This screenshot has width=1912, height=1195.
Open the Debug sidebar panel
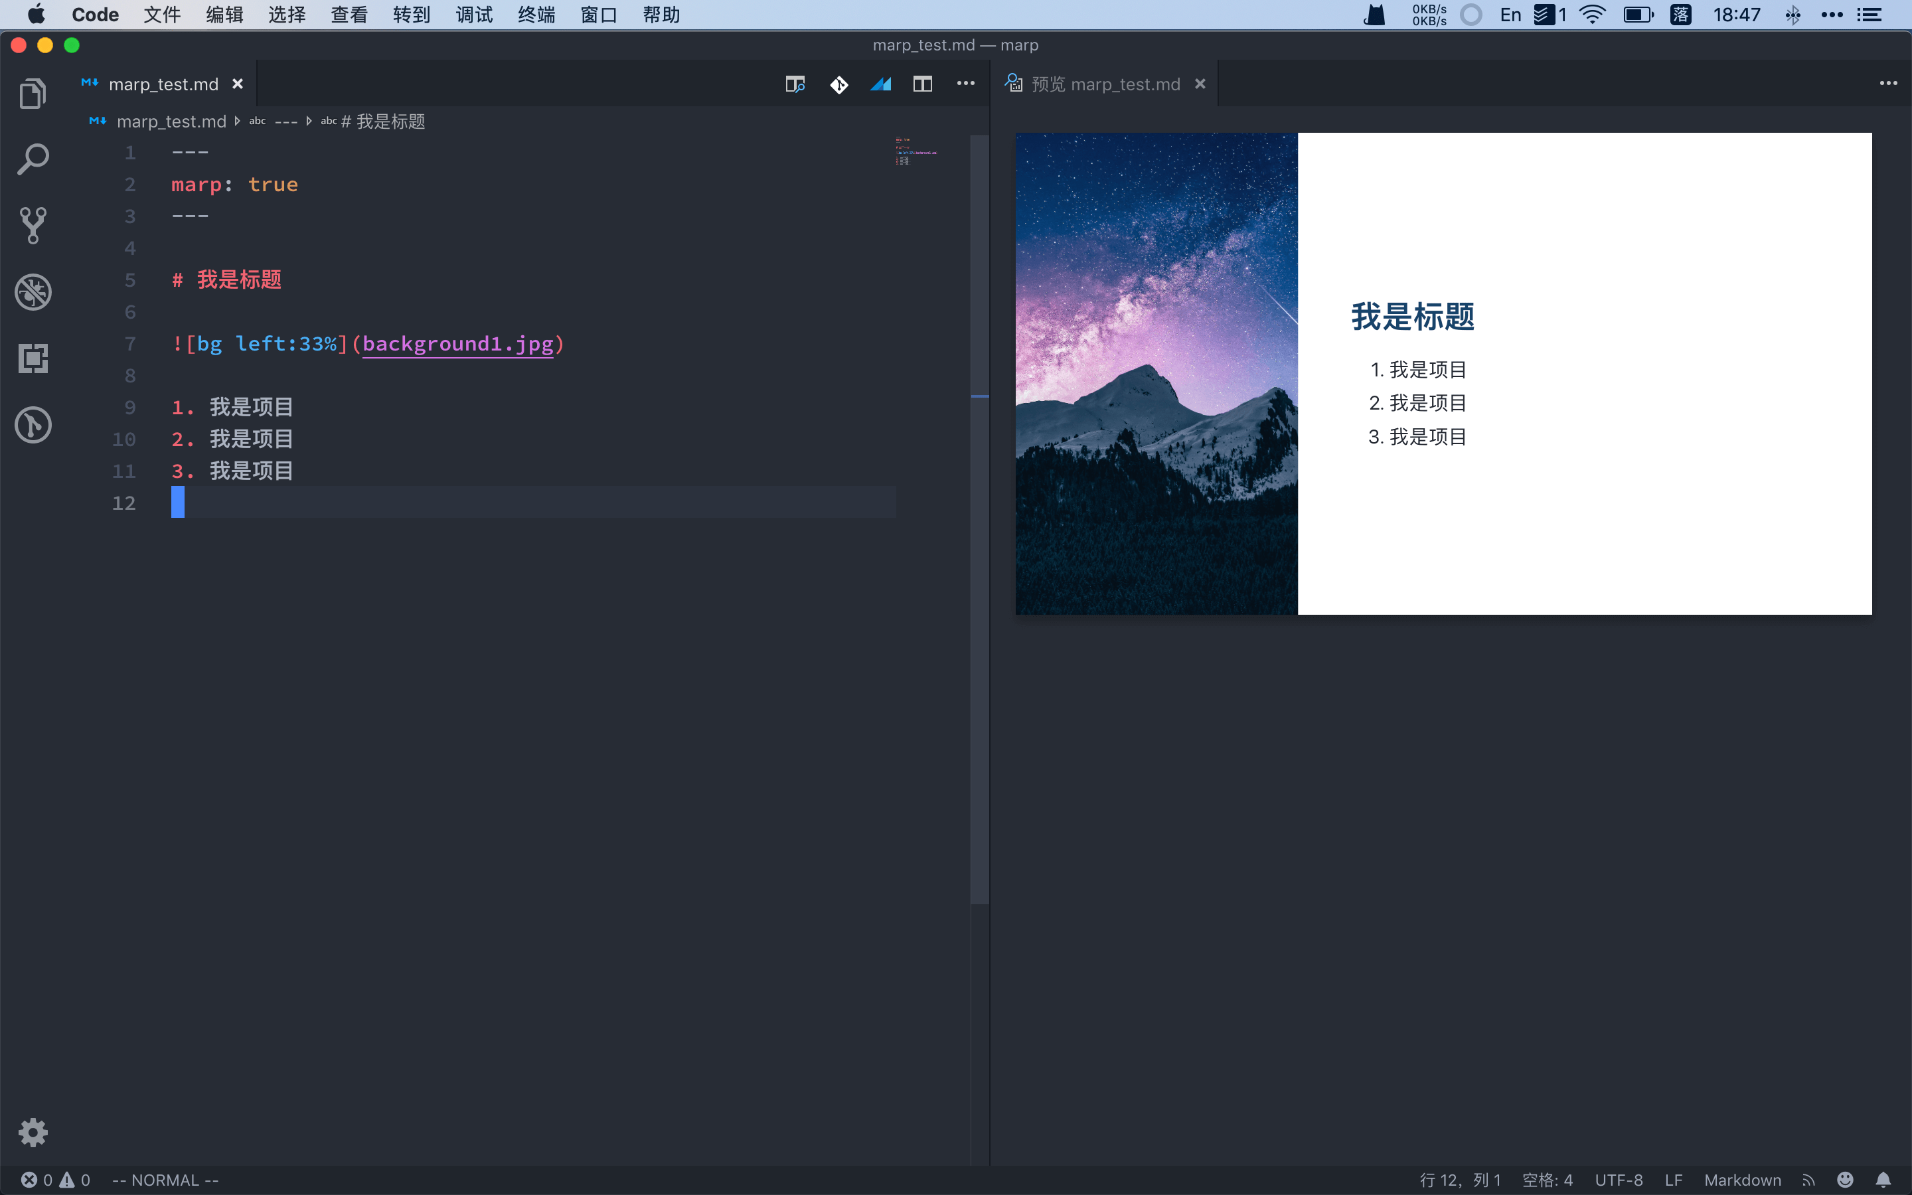(33, 292)
